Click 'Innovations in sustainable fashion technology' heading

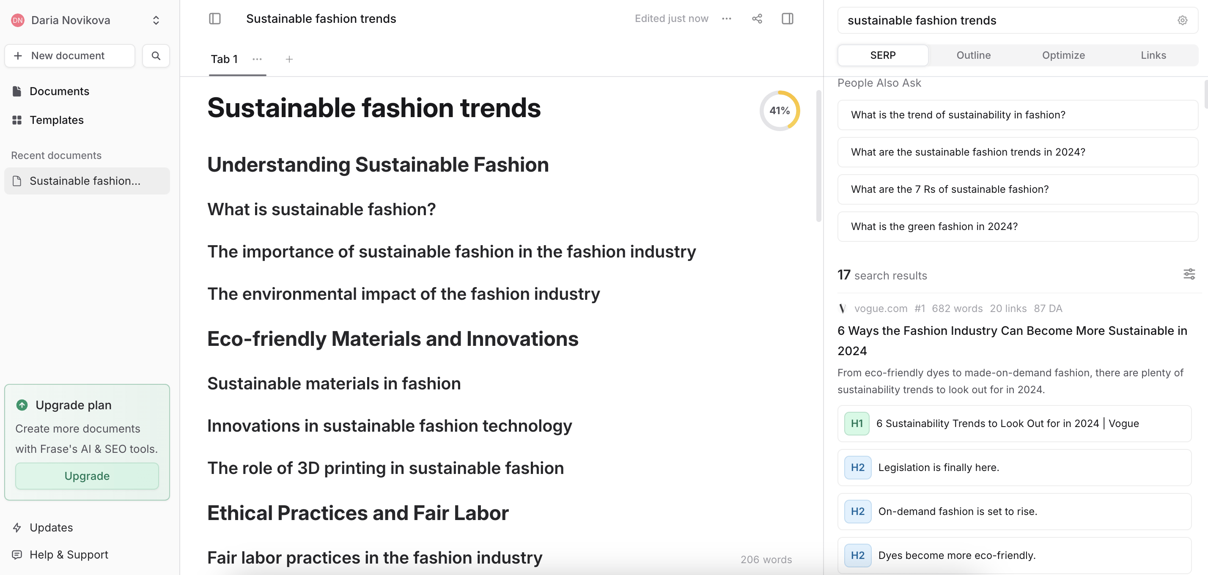389,426
